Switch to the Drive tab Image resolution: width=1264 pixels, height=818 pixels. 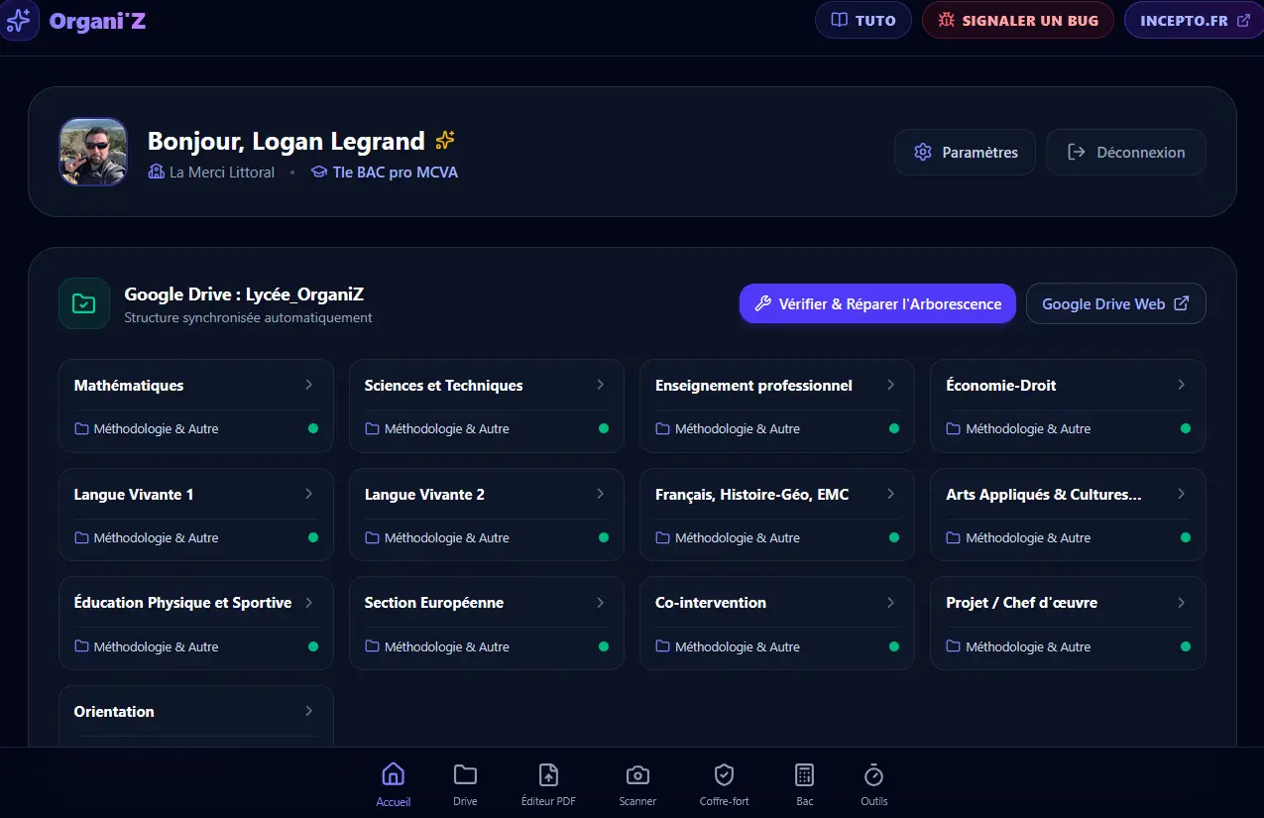pos(465,784)
